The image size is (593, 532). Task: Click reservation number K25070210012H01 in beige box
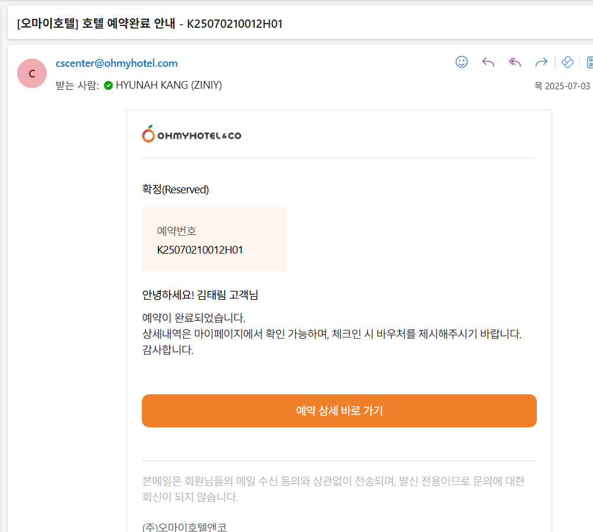(x=200, y=249)
